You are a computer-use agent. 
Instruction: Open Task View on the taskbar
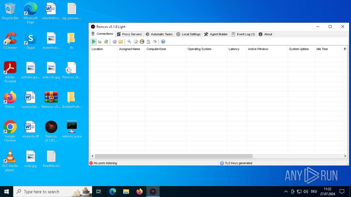pos(99,192)
